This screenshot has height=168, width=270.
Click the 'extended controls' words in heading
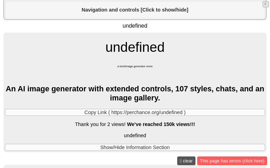tap(139, 89)
